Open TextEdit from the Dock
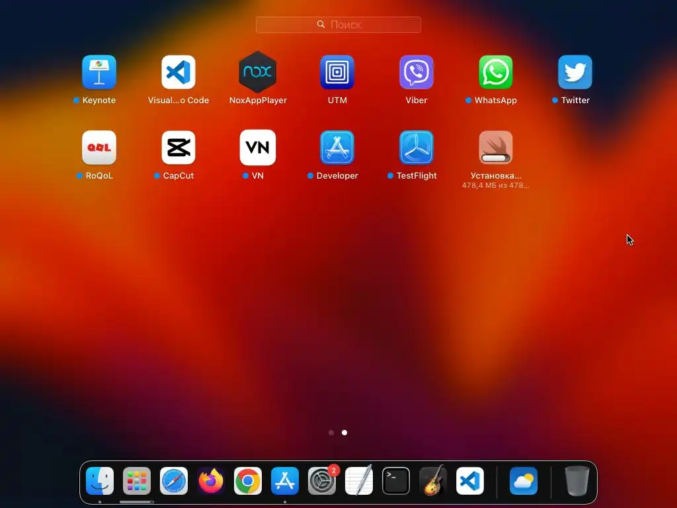This screenshot has width=677, height=508. tap(359, 481)
